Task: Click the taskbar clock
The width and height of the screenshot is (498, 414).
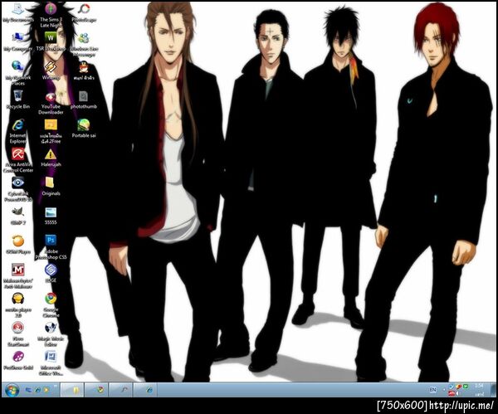Action: point(479,390)
